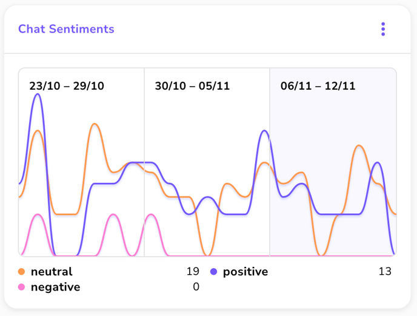The height and width of the screenshot is (316, 417).
Task: Select the 30/10 – 05/11 week header
Action: (192, 86)
